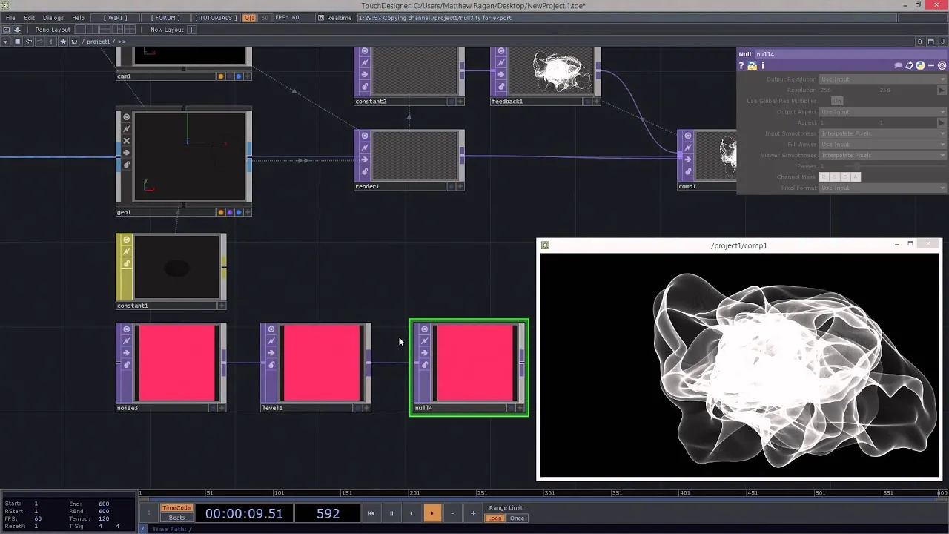Expand Aspect arrow menu
Screen dimensions: 949x534
[x=942, y=122]
